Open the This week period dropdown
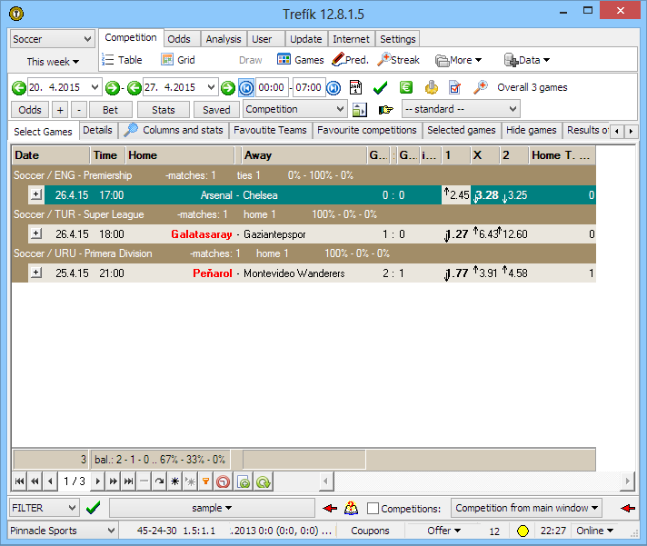Image resolution: width=647 pixels, height=546 pixels. (x=53, y=62)
